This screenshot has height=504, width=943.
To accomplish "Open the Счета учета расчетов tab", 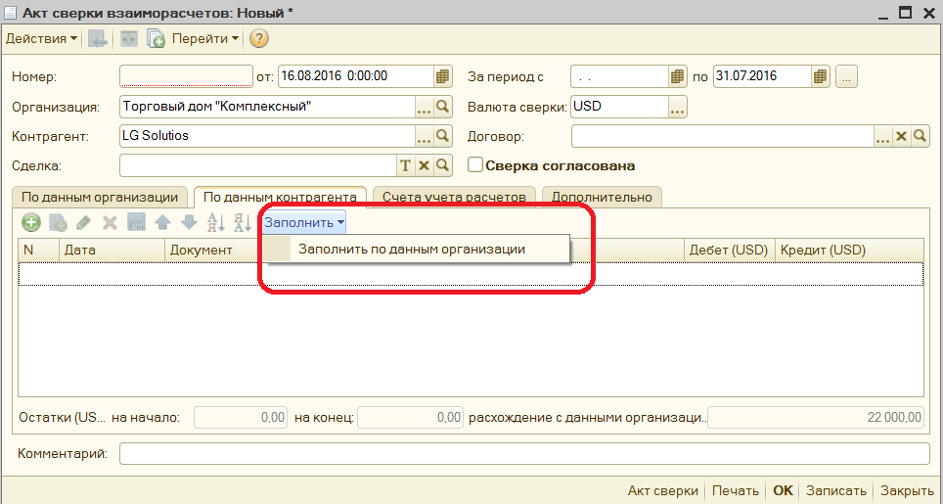I will [x=454, y=198].
